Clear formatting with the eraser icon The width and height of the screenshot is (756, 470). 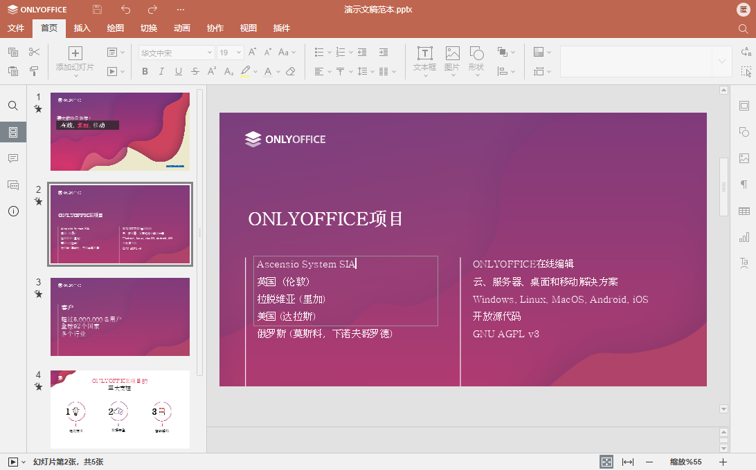click(290, 71)
